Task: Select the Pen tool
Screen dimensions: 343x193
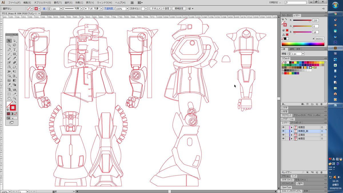Action: tap(9, 50)
